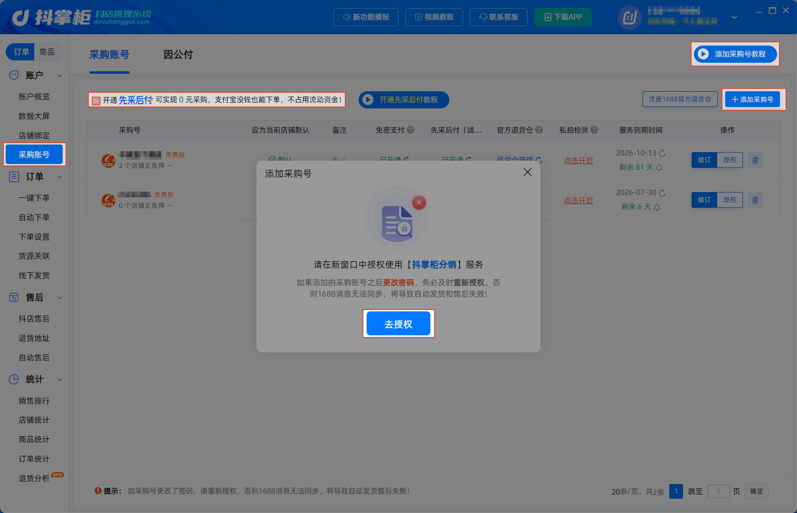Viewport: 797px width, 513px height.
Task: Click the 1688 logo of first account
Action: 109,161
